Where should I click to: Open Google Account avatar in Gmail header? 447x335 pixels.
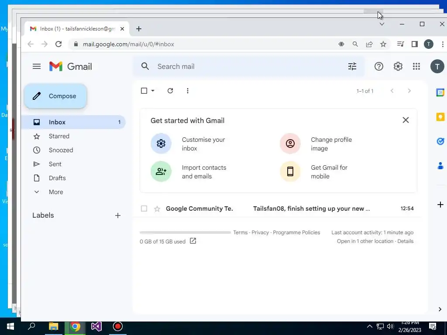[x=437, y=66]
